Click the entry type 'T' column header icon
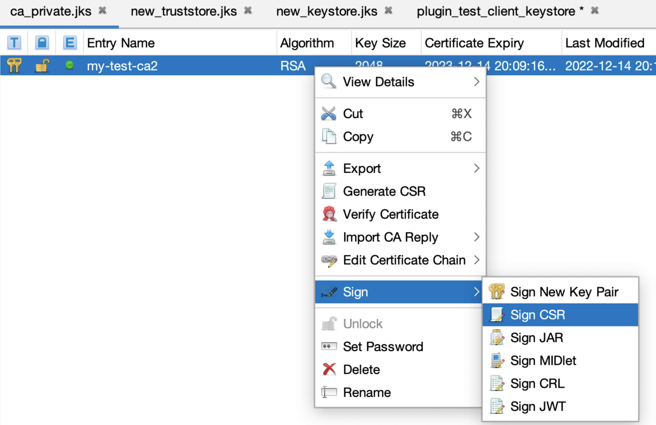This screenshot has width=656, height=425. click(14, 43)
